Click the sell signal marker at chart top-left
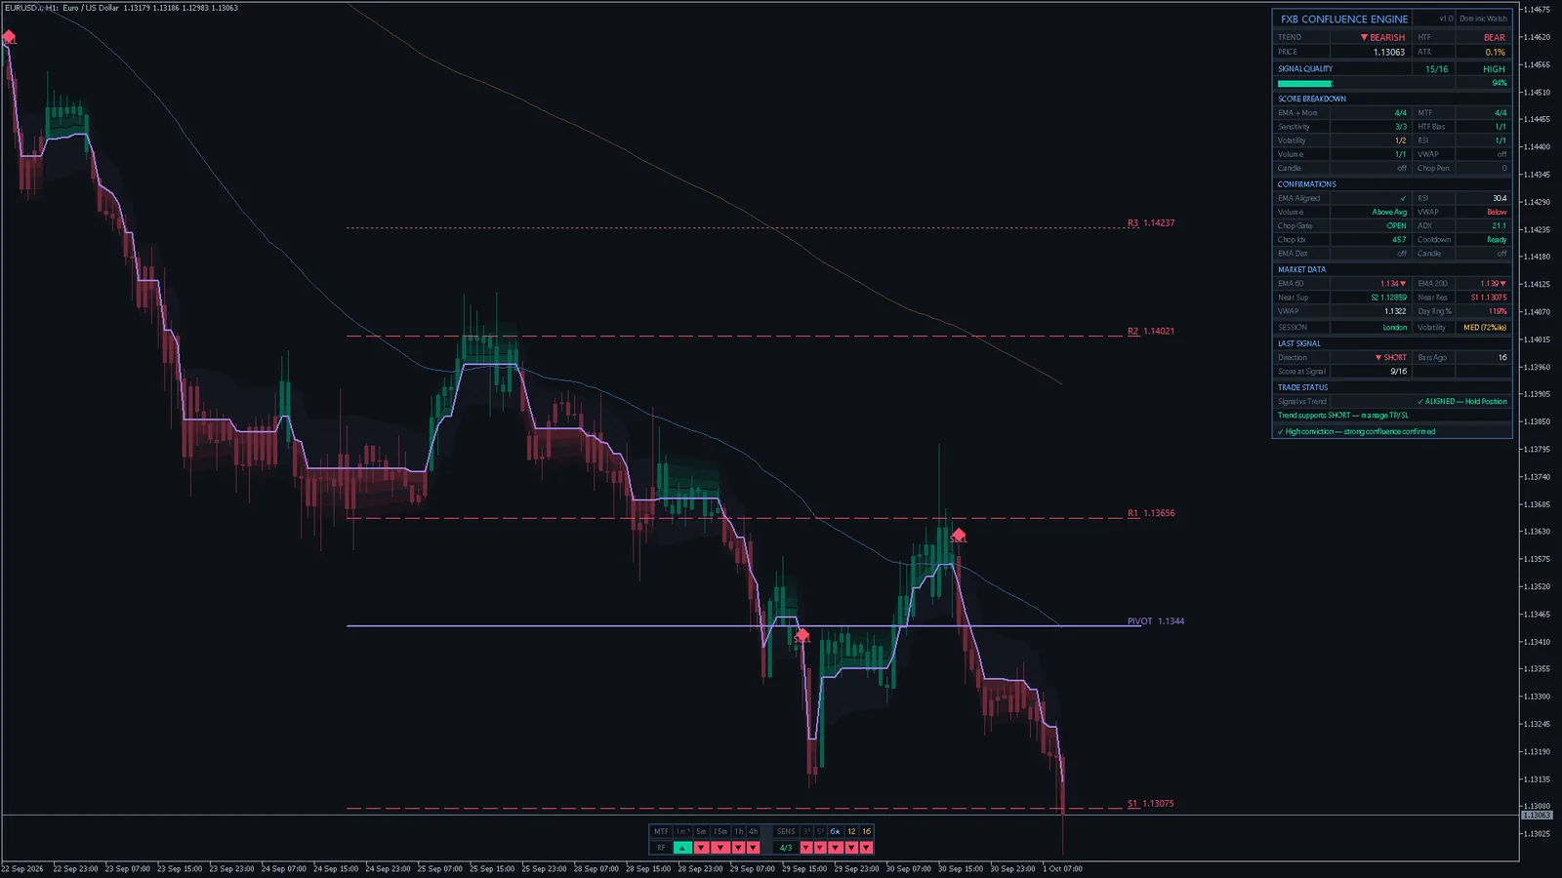 coord(9,37)
